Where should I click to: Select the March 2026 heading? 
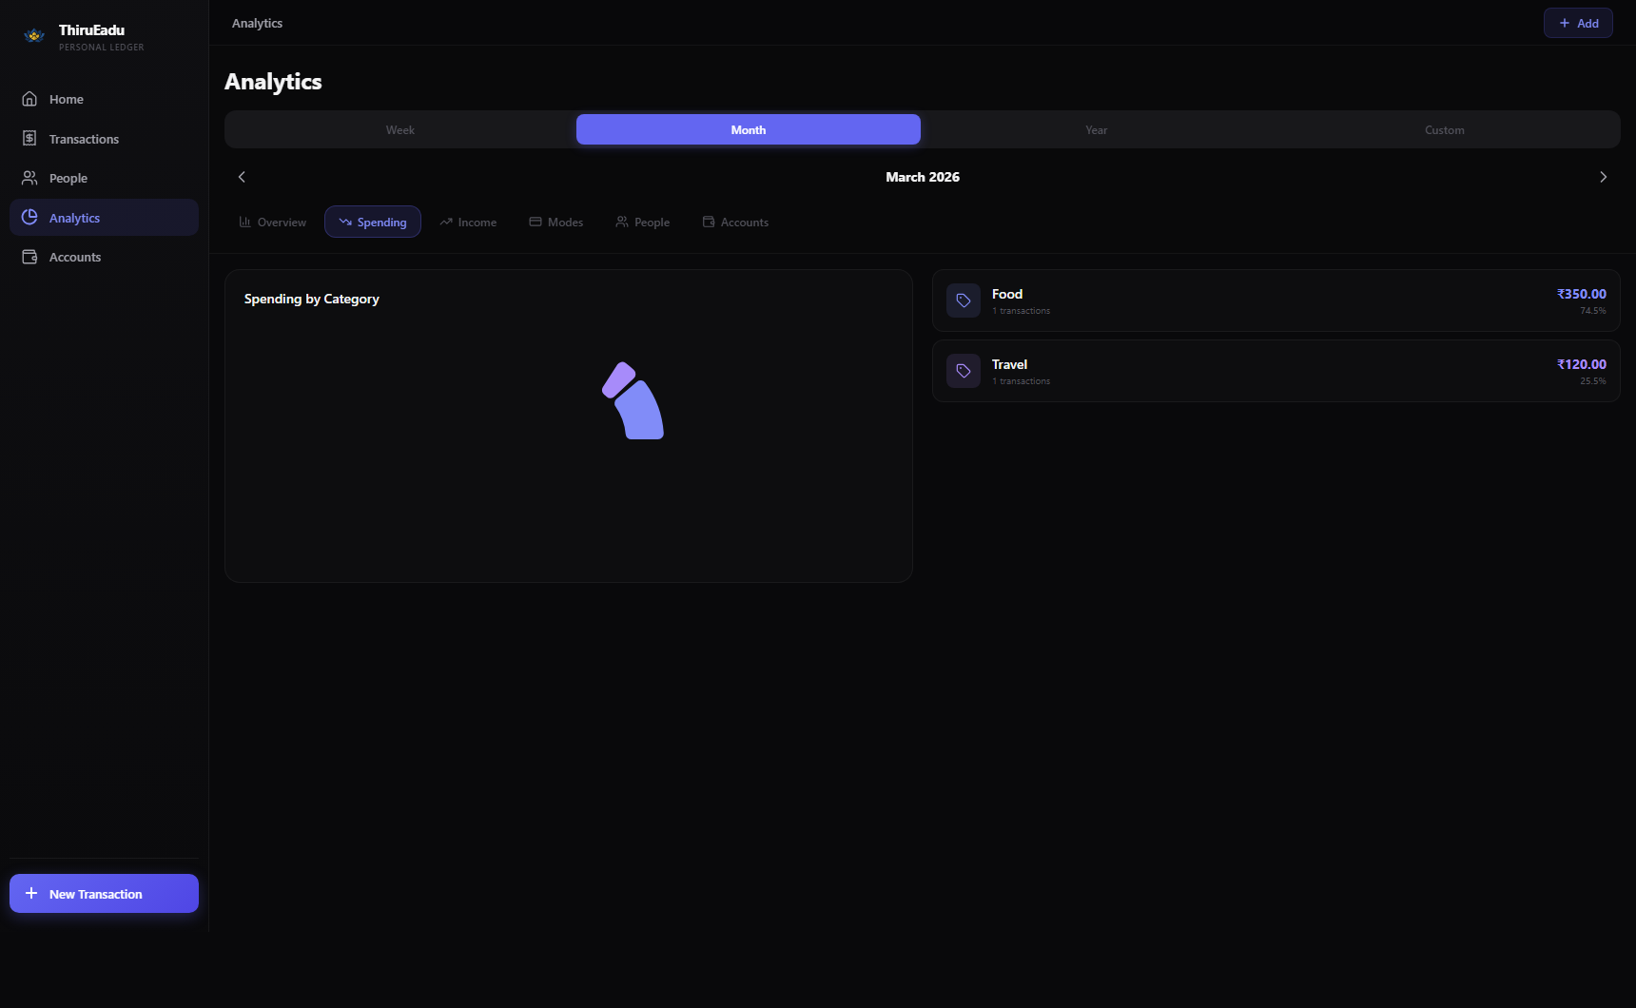pyautogui.click(x=922, y=177)
